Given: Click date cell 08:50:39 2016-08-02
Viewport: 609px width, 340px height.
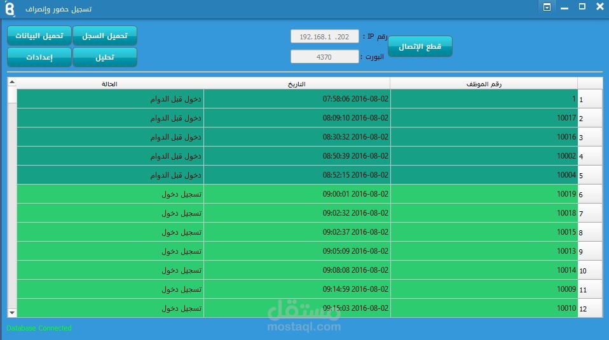Looking at the screenshot, I should click(297, 156).
